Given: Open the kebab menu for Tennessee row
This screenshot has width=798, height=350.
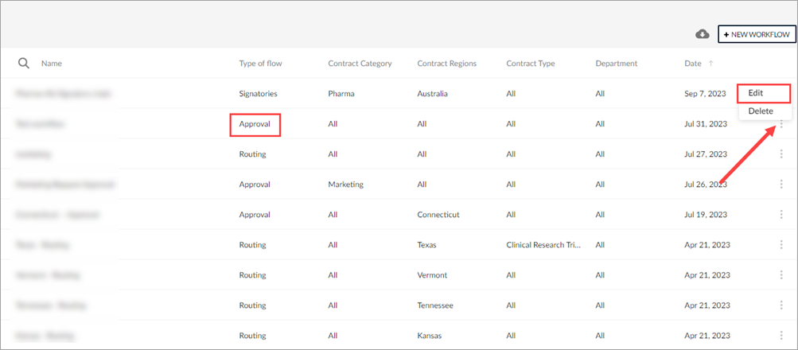Looking at the screenshot, I should 781,305.
